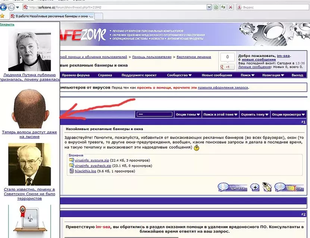The height and width of the screenshot is (238, 310).
Task: Expand the 'Навигация' dropdown menu
Action: 273,75
